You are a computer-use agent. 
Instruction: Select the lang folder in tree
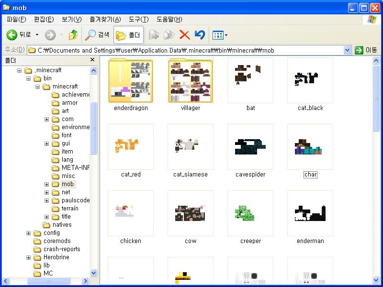pos(67,160)
